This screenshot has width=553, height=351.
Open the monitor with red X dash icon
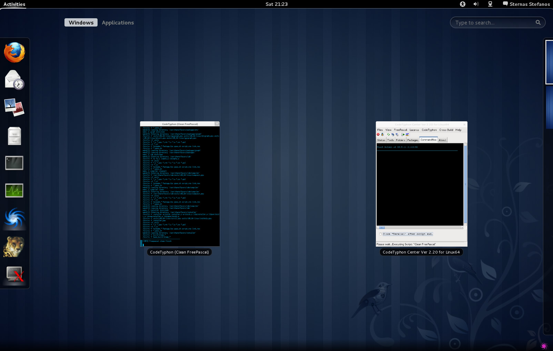(x=14, y=274)
